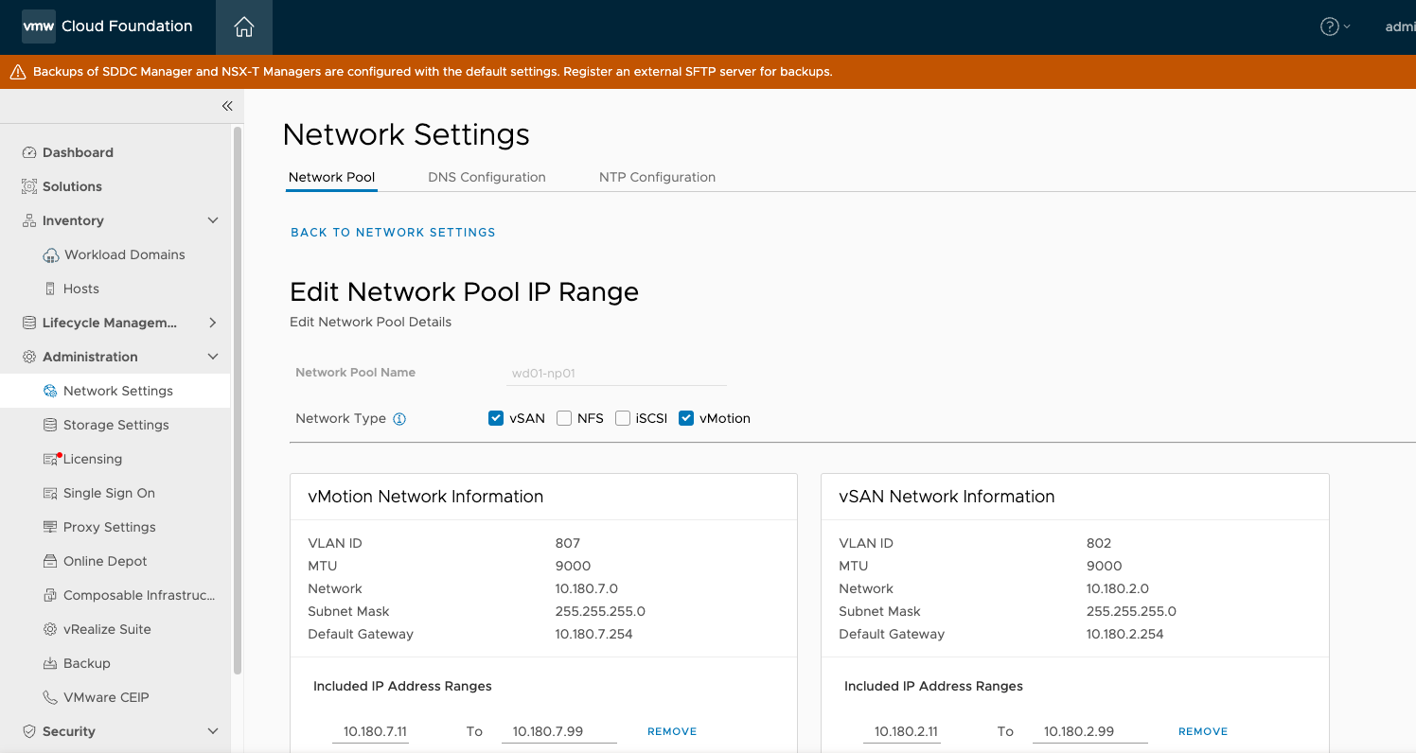This screenshot has width=1416, height=753.
Task: Click the Backup icon in sidebar
Action: coord(50,663)
